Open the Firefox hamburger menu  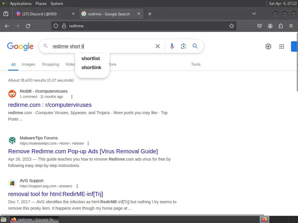pyautogui.click(x=291, y=26)
